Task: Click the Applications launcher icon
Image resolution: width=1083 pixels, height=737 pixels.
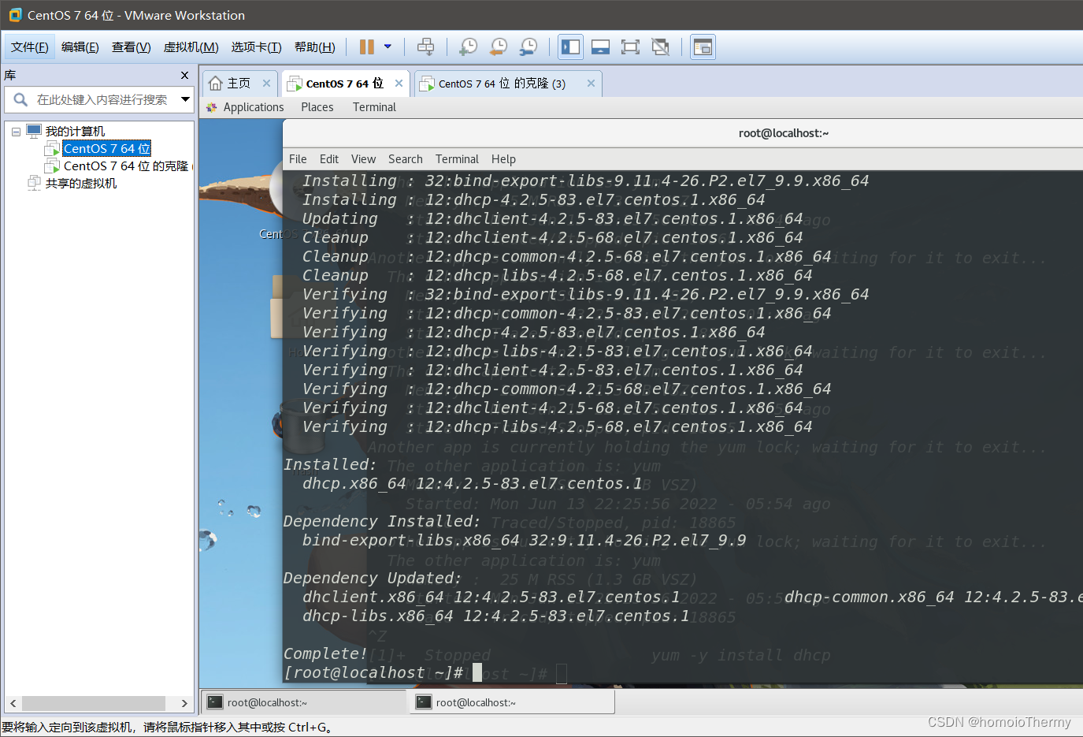Action: click(x=211, y=107)
